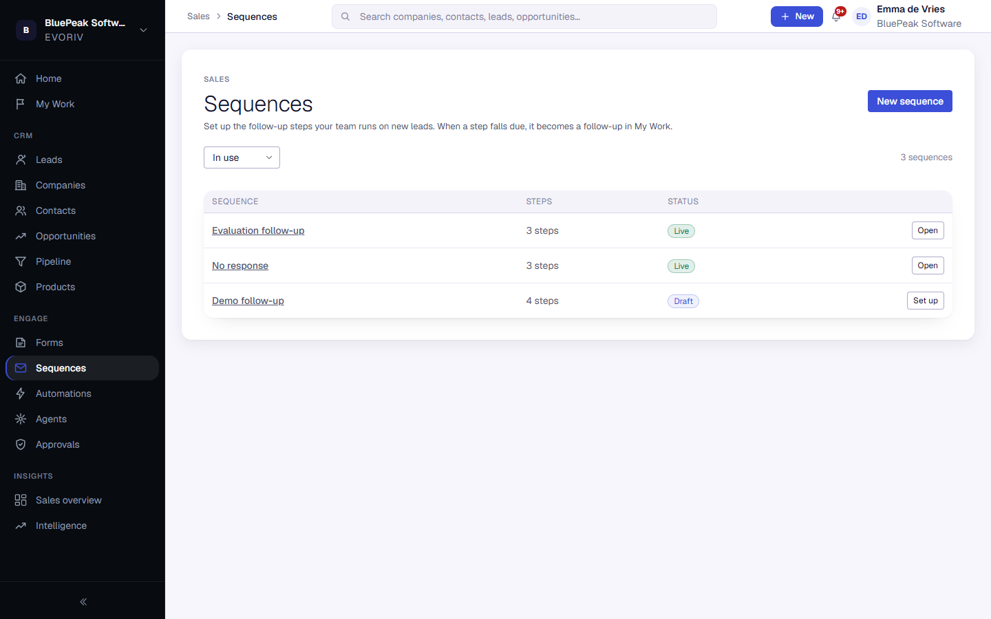Go to Automations in the sidebar
The width and height of the screenshot is (991, 619).
(x=83, y=393)
